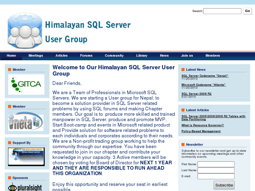Image resolution: width=255 pixels, height=191 pixels.
Task: Click the Himalayan SQL Server user group logo
Action: [x=25, y=31]
